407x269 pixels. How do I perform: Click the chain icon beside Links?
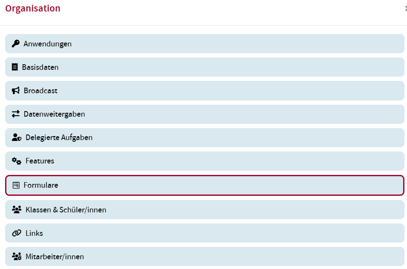click(x=17, y=233)
